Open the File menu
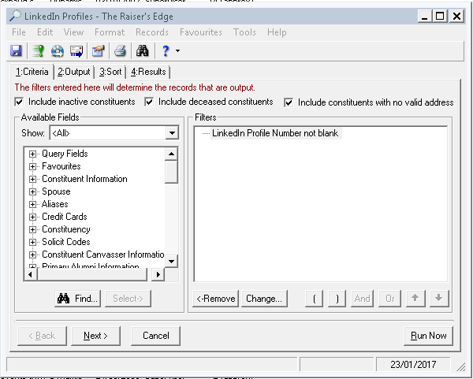 (19, 32)
